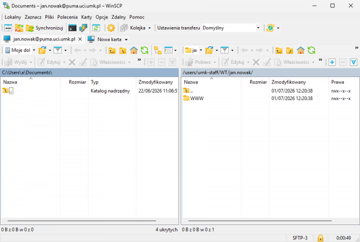Image resolution: width=360 pixels, height=242 pixels.
Task: Go to the local parent directory icon
Action: coord(112,50)
